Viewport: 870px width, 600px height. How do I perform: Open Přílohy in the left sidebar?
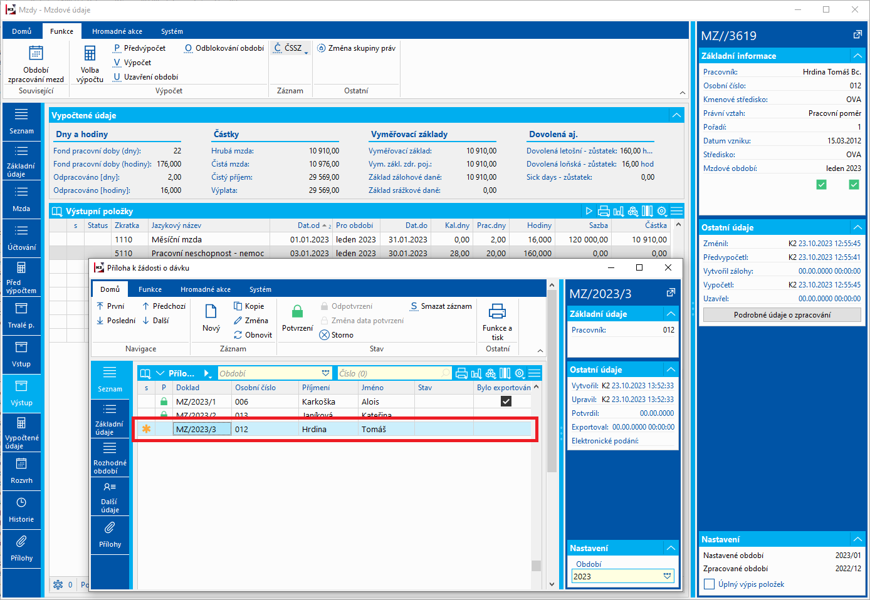click(21, 548)
